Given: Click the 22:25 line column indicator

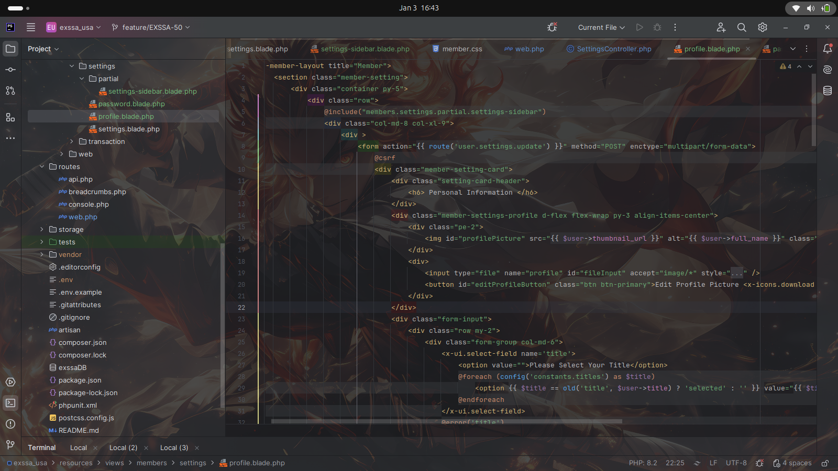Looking at the screenshot, I should pos(675,463).
